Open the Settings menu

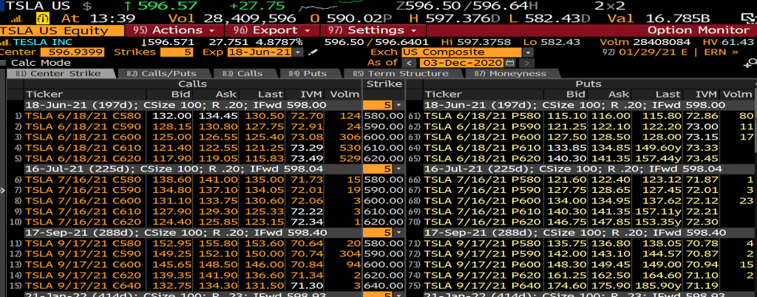coord(373,30)
